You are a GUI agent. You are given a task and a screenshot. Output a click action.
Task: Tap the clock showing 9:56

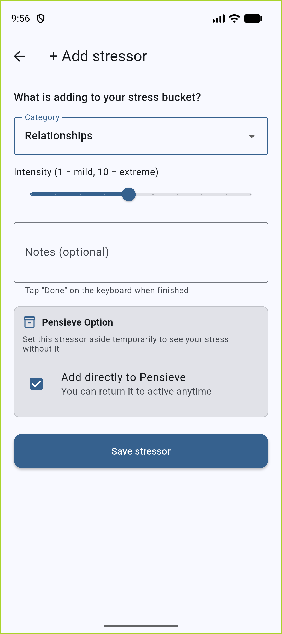pyautogui.click(x=21, y=19)
